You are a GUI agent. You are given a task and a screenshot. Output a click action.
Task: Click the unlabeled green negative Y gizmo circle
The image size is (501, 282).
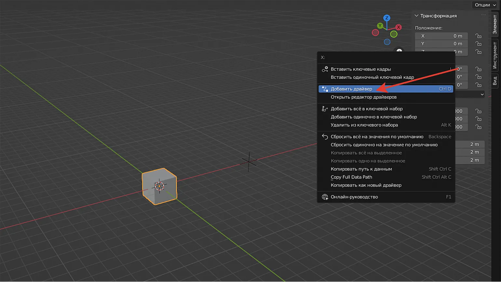point(394,34)
